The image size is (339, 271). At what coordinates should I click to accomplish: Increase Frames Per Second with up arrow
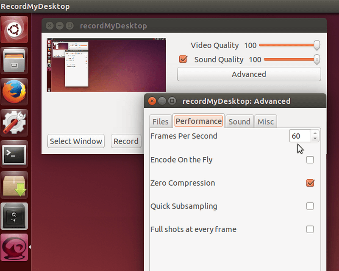pyautogui.click(x=315, y=133)
